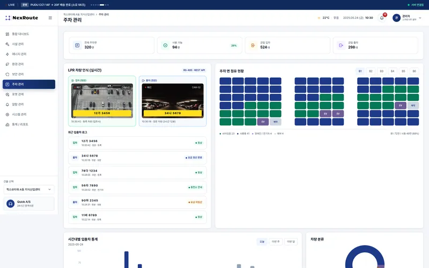The width and height of the screenshot is (429, 268).
Task: Open the building selection dropdown
Action: pyautogui.click(x=29, y=189)
